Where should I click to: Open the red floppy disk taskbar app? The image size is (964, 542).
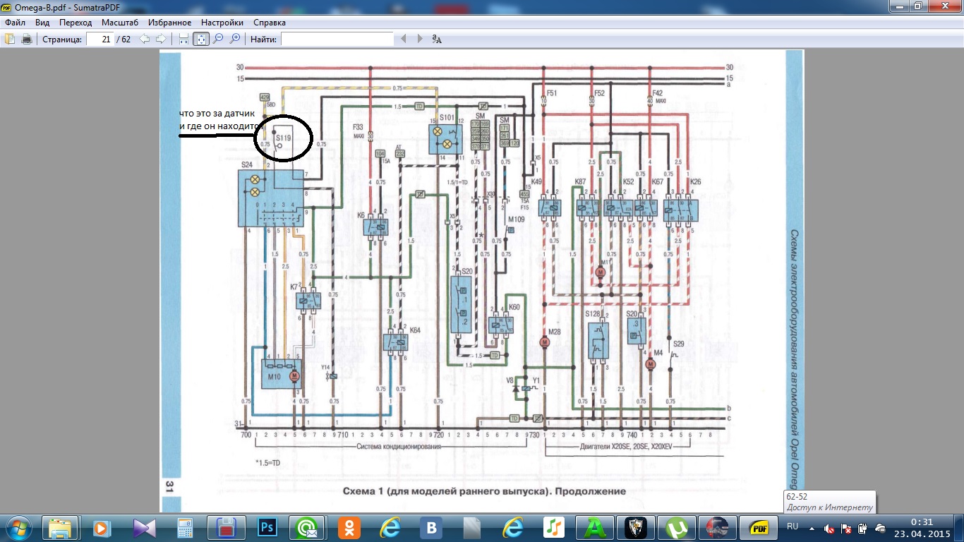click(x=226, y=527)
